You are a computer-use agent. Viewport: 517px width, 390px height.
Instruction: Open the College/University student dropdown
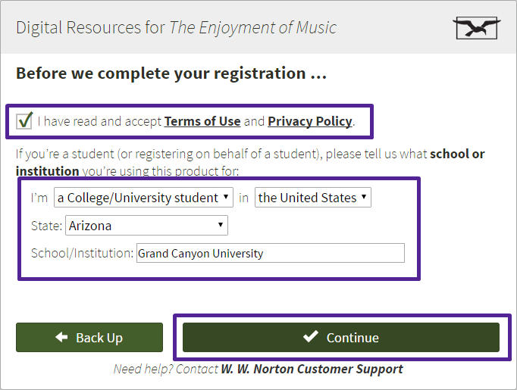coord(143,198)
